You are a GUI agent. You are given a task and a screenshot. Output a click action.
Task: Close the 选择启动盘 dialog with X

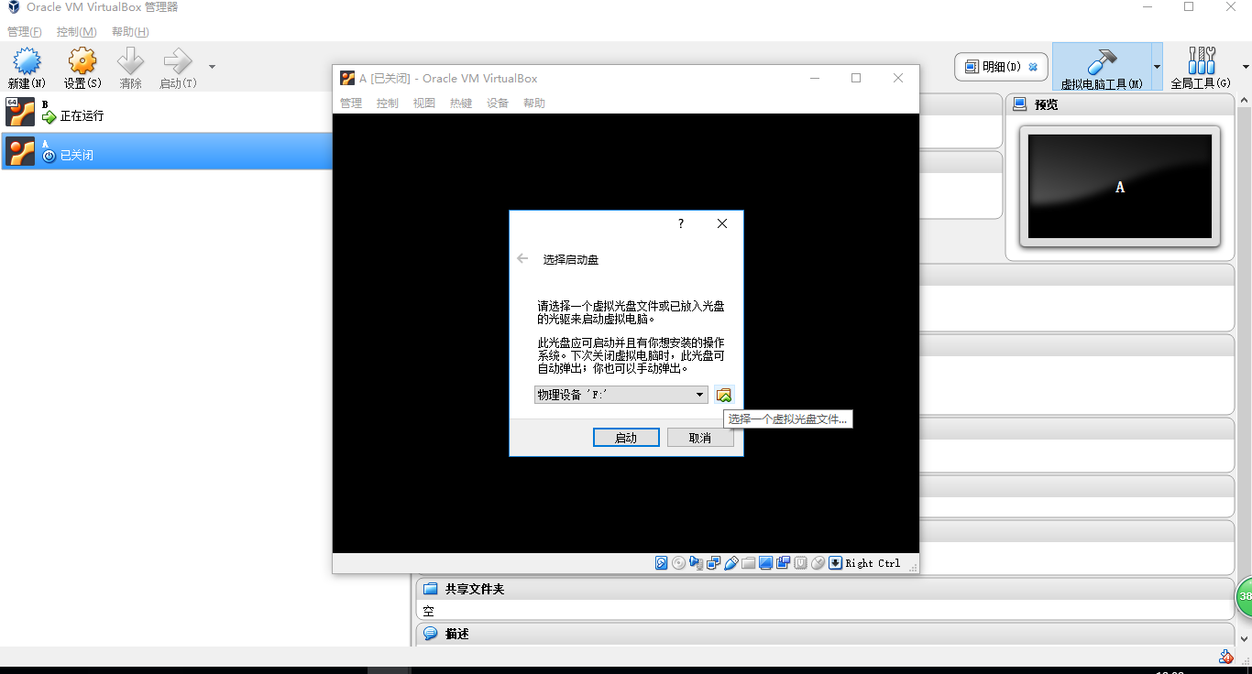[x=722, y=223]
